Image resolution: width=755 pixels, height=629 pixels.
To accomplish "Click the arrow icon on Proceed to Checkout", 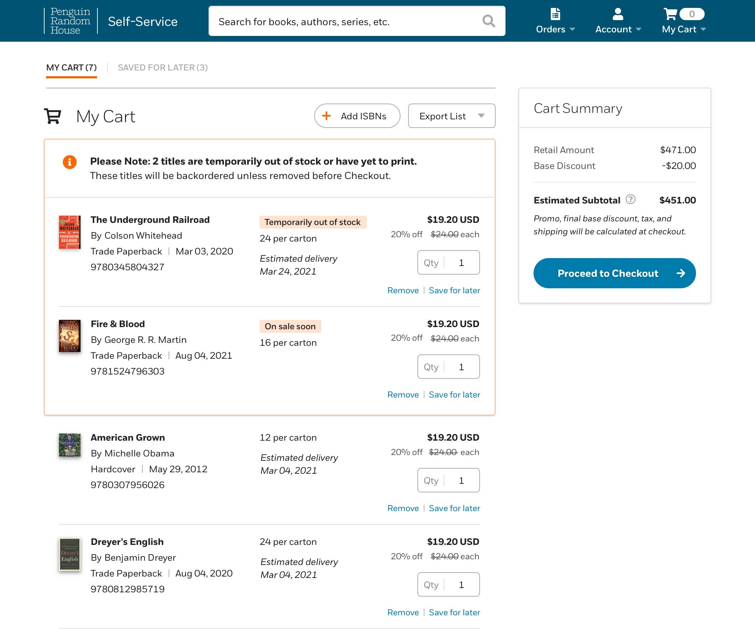I will (x=681, y=273).
